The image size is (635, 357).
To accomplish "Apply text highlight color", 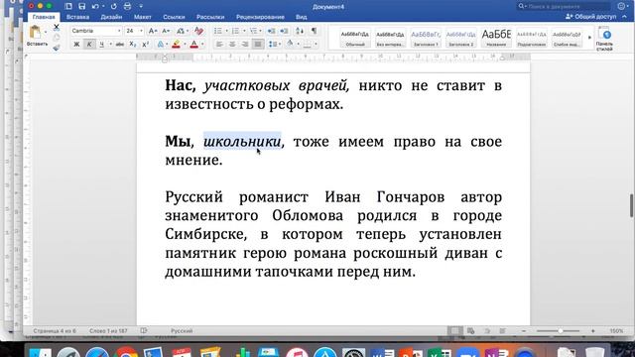I will [176, 44].
